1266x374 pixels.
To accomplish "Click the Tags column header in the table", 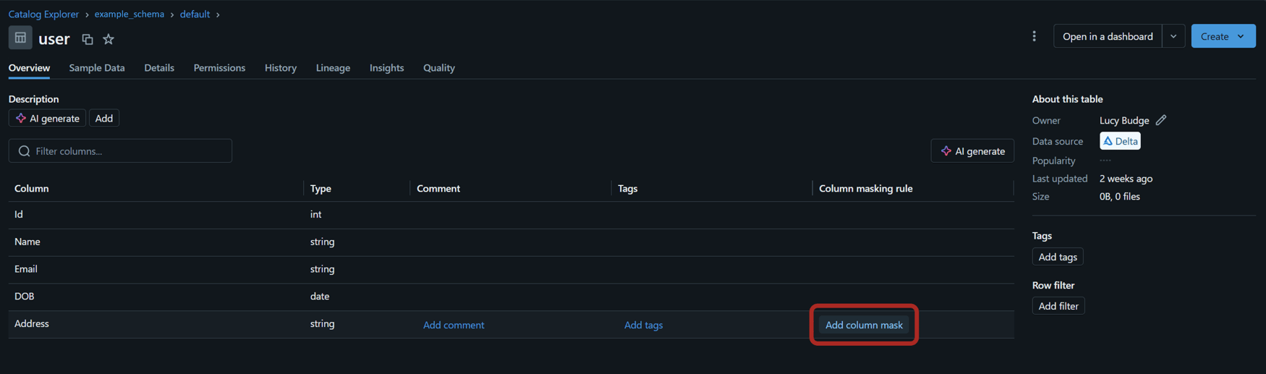I will 628,188.
